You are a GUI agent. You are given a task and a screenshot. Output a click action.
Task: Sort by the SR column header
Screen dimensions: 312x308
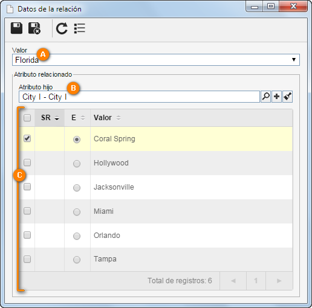50,118
